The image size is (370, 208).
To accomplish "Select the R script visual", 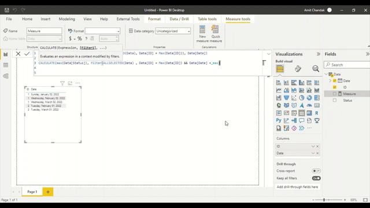I will (x=317, y=113).
